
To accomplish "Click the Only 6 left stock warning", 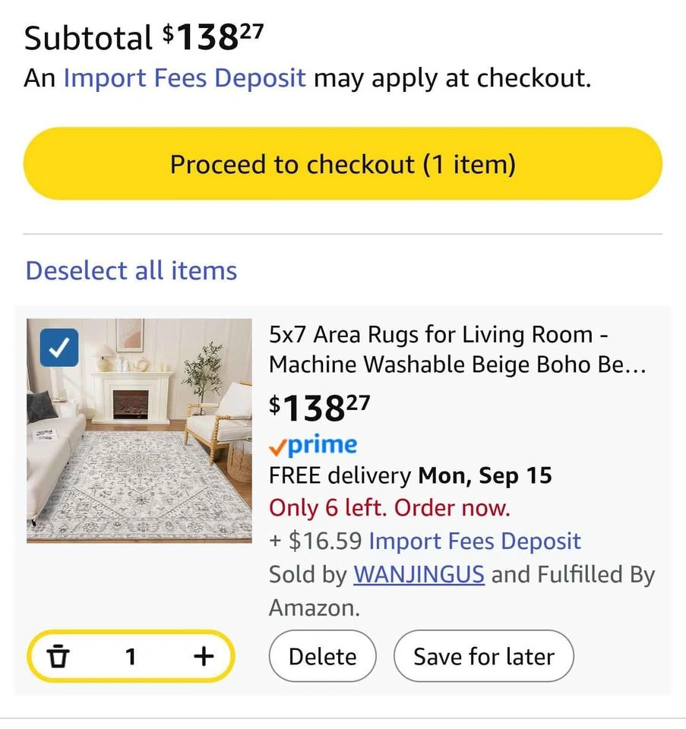I will pyautogui.click(x=390, y=507).
